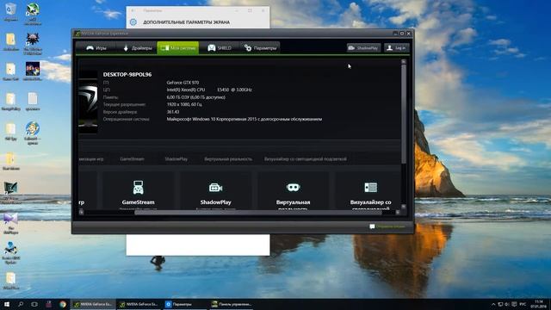Close the GeForce Experience window
The height and width of the screenshot is (310, 551).
pyautogui.click(x=409, y=34)
